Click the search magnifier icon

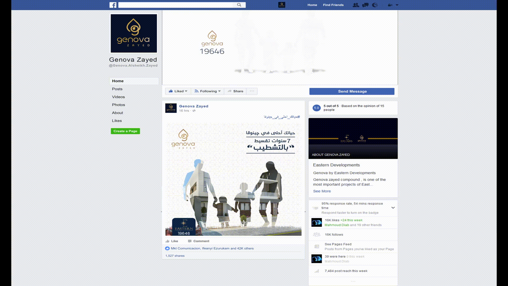coord(239,5)
